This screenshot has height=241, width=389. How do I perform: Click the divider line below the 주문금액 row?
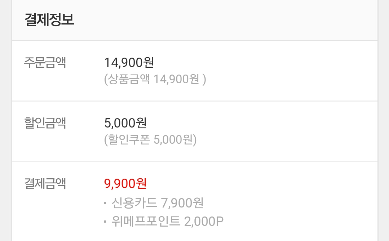click(x=195, y=101)
